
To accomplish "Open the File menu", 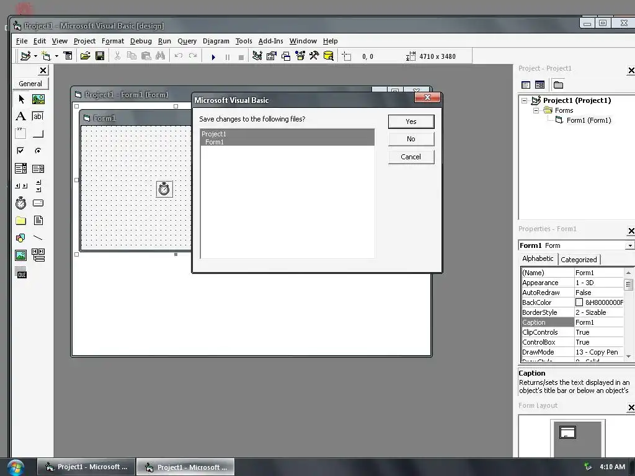I will [22, 41].
